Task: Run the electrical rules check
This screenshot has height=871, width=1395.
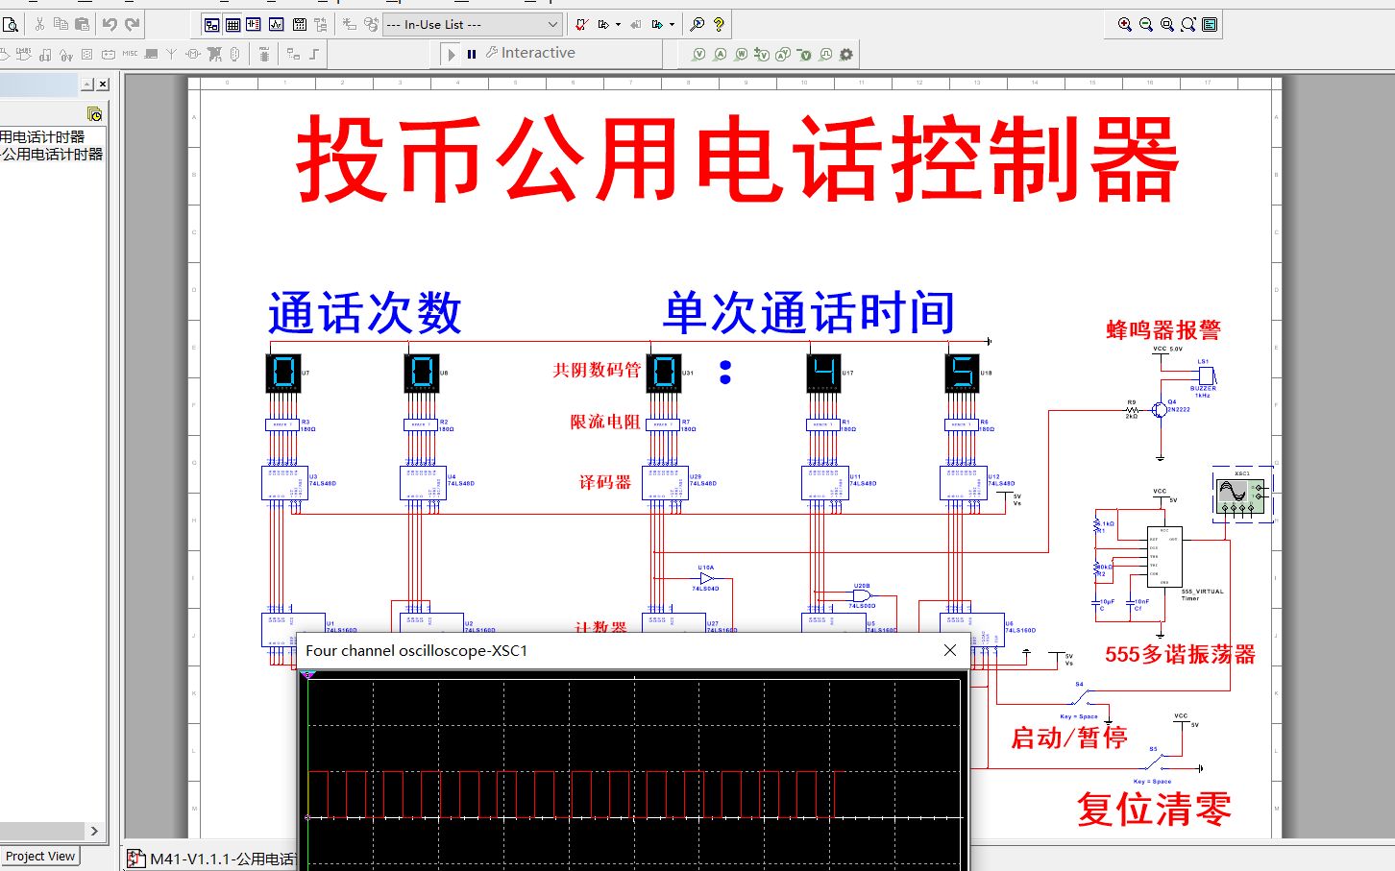Action: (583, 24)
